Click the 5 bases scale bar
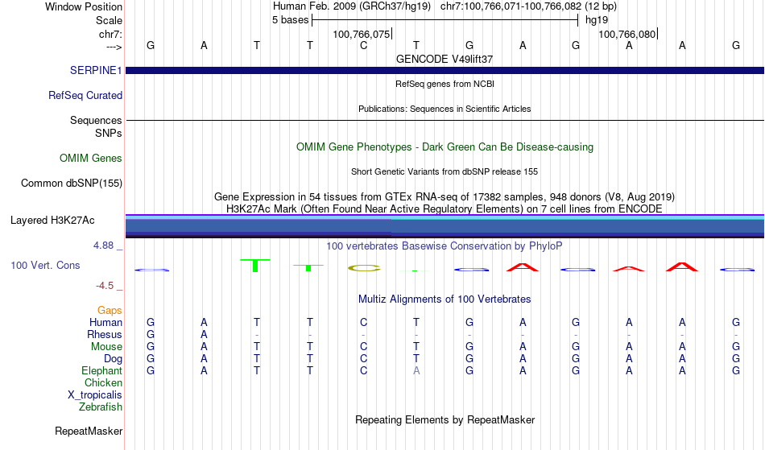 pos(445,20)
